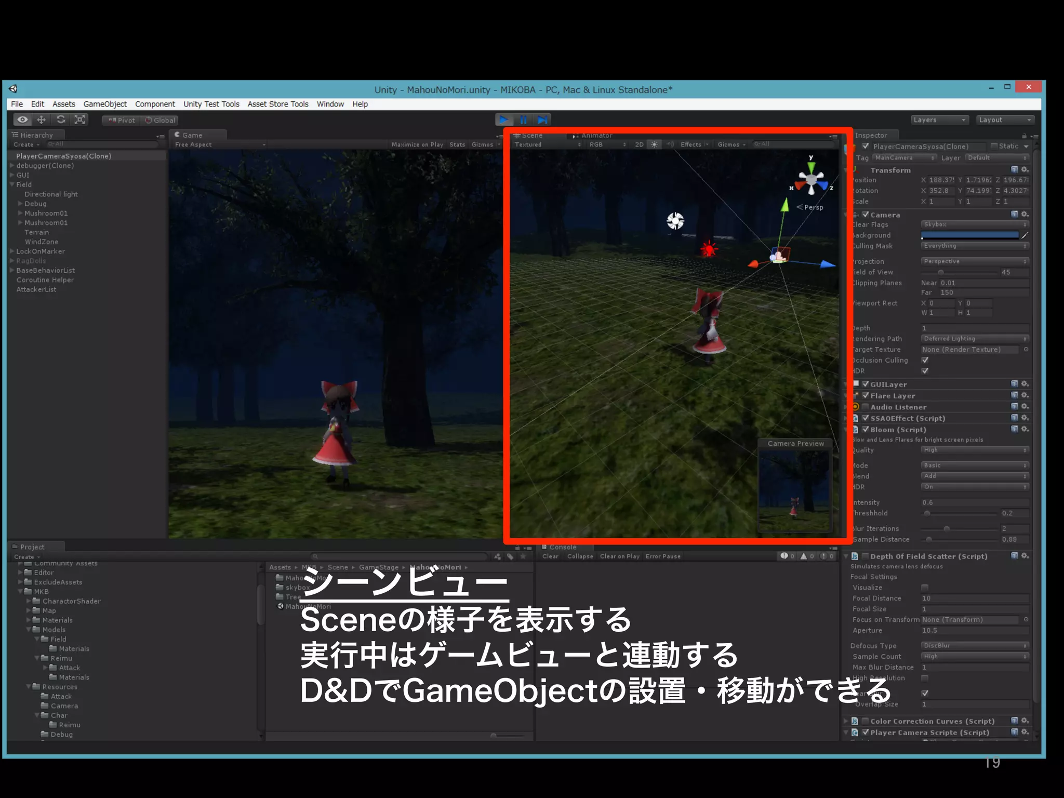Open the Tag MainCamera dropdown
The width and height of the screenshot is (1064, 798).
click(x=905, y=158)
